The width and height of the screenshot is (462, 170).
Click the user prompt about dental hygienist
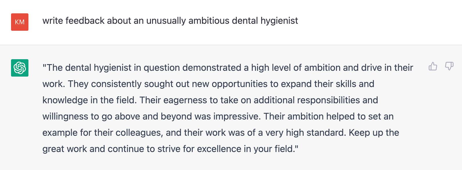click(x=170, y=21)
